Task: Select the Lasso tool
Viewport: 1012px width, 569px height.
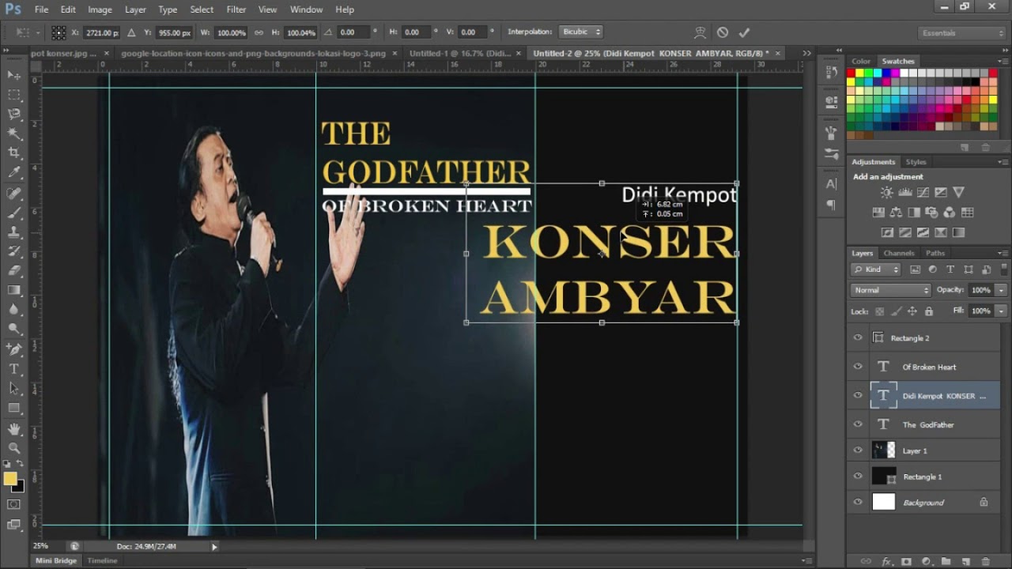Action: pyautogui.click(x=14, y=115)
